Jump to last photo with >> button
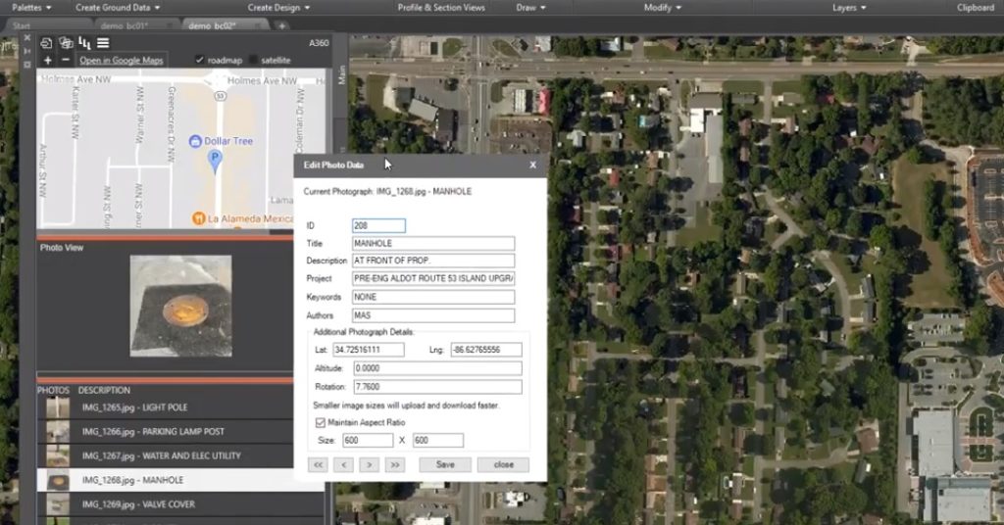 click(x=394, y=464)
